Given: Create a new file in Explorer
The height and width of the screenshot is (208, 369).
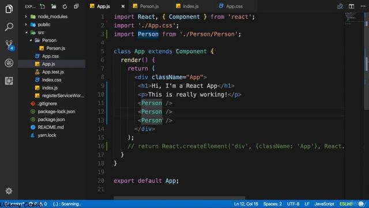Looking at the screenshot, I should 42,6.
